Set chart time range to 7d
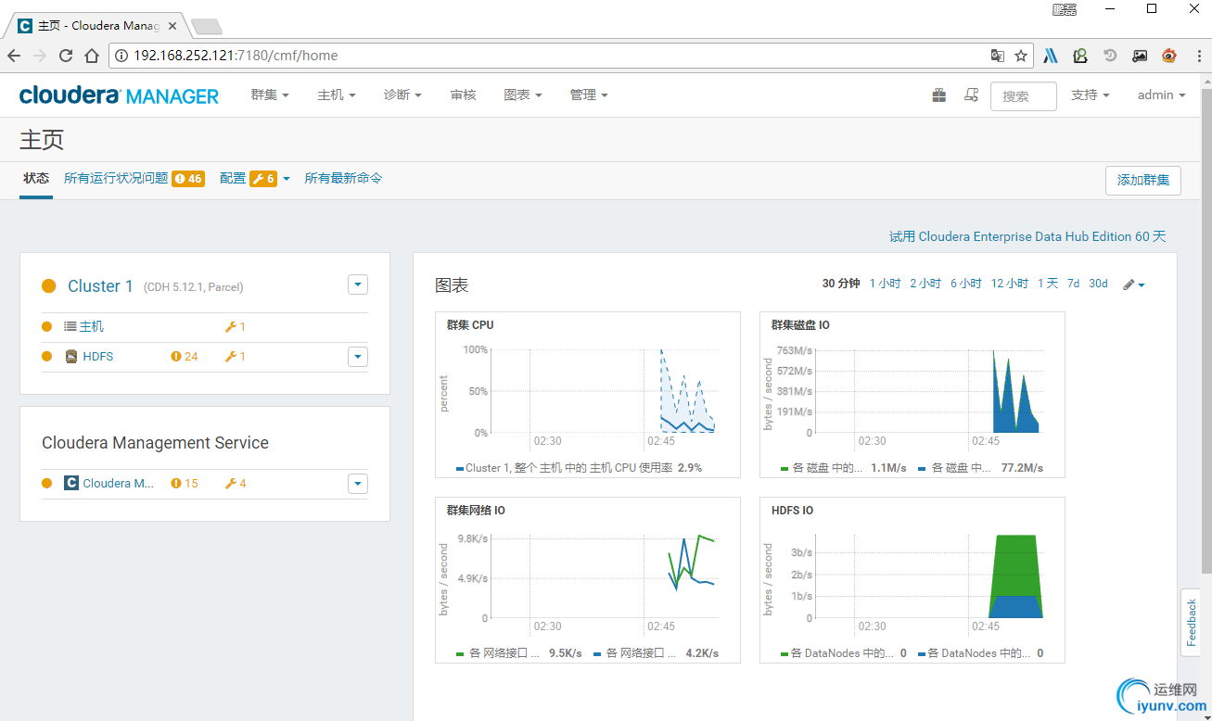Image resolution: width=1212 pixels, height=721 pixels. 1073,284
